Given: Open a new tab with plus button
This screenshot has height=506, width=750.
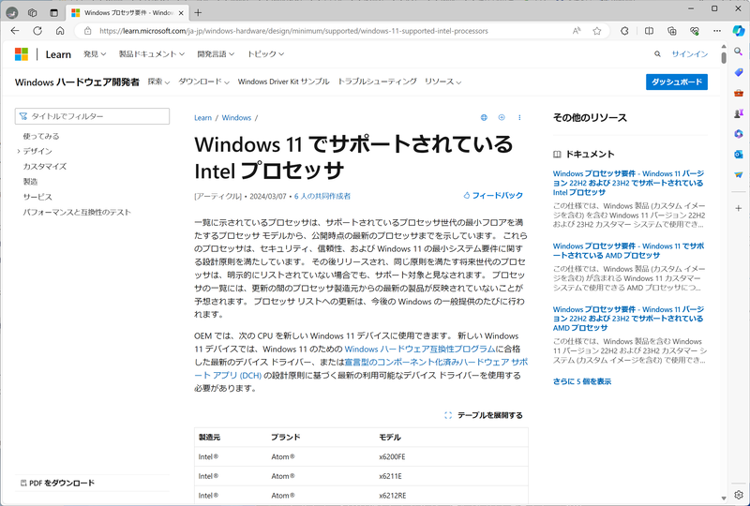Looking at the screenshot, I should point(198,13).
